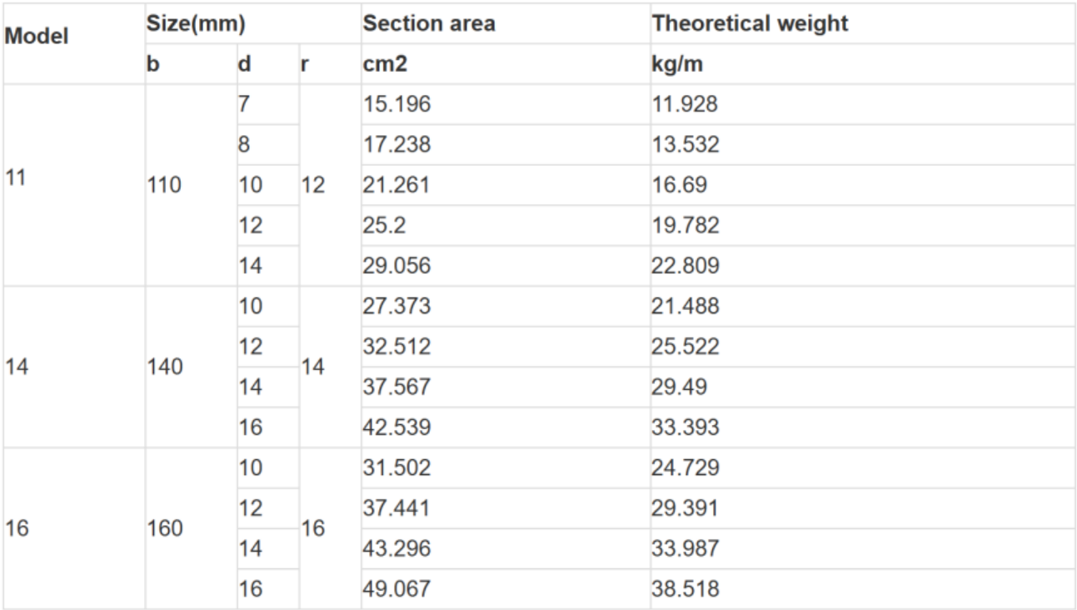Image resolution: width=1077 pixels, height=610 pixels.
Task: Click theoretical weight value 29.49
Action: (679, 387)
